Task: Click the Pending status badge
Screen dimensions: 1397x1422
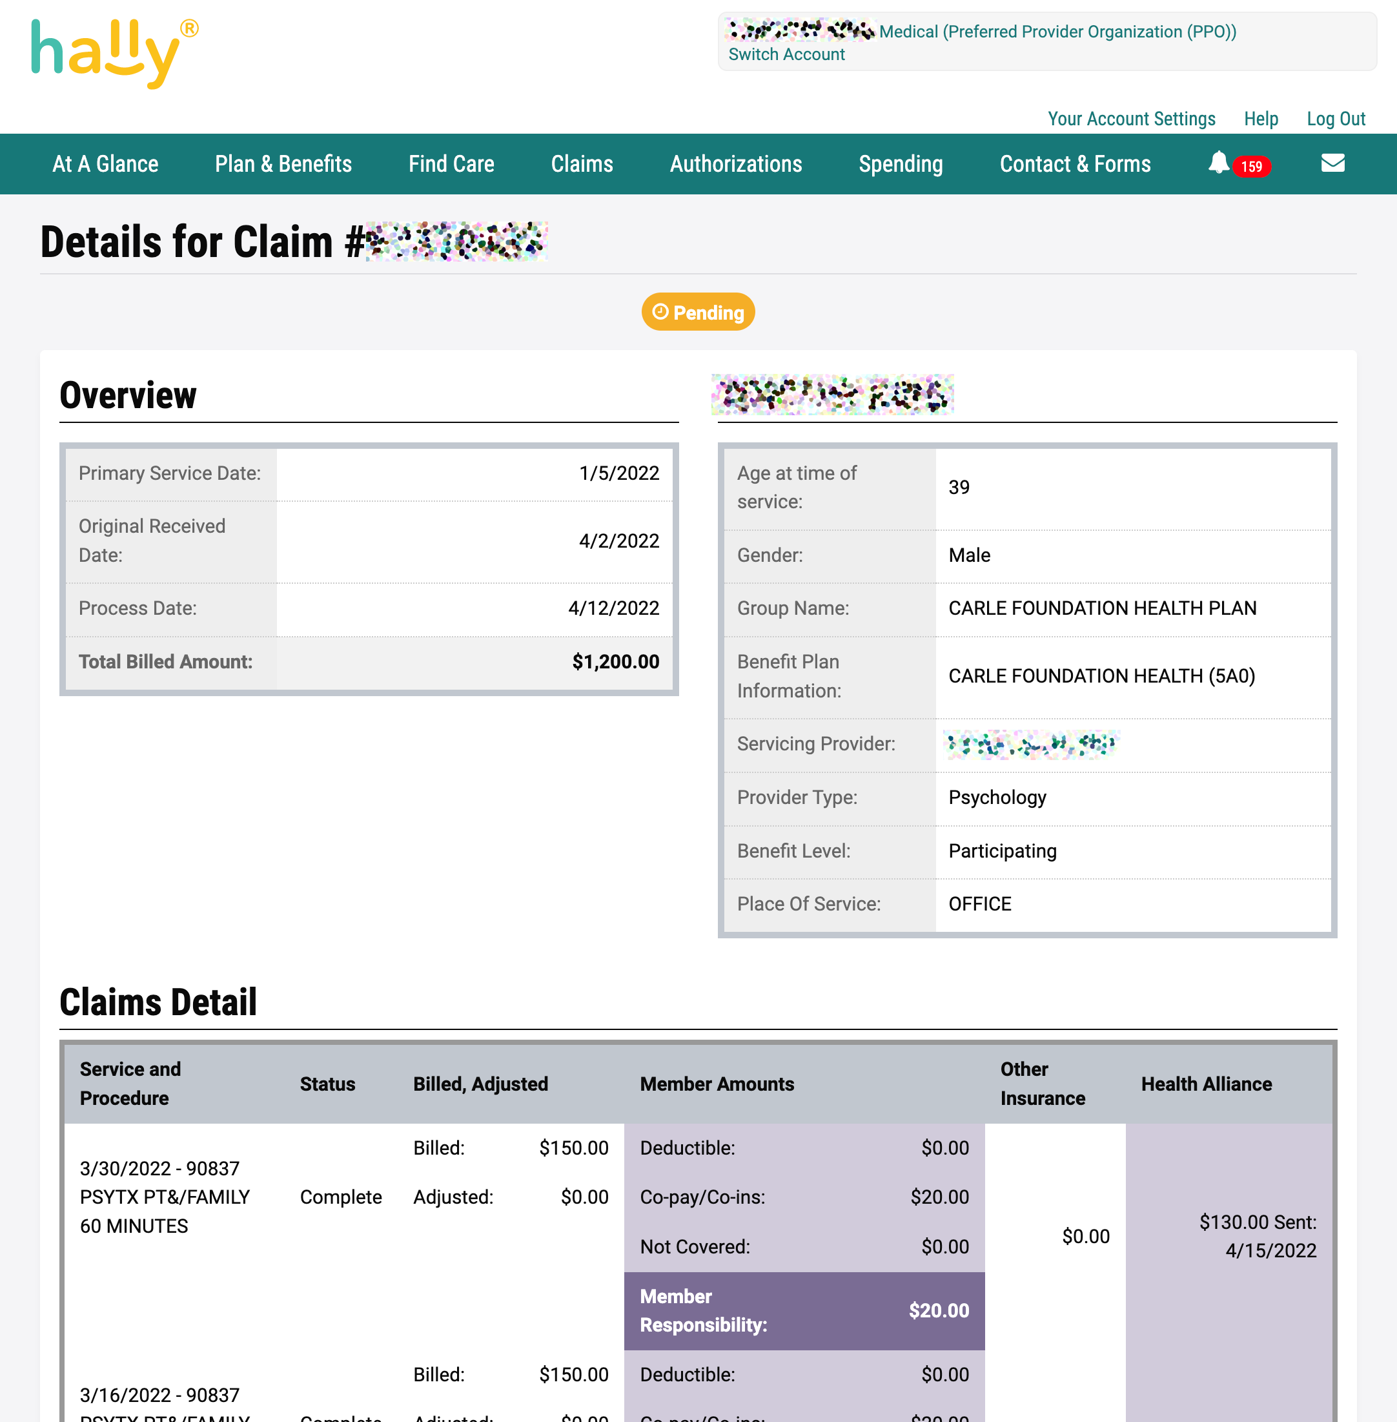Action: pyautogui.click(x=698, y=312)
